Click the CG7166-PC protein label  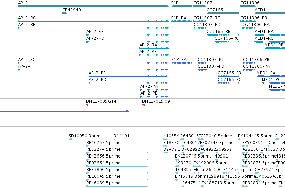coord(229,80)
